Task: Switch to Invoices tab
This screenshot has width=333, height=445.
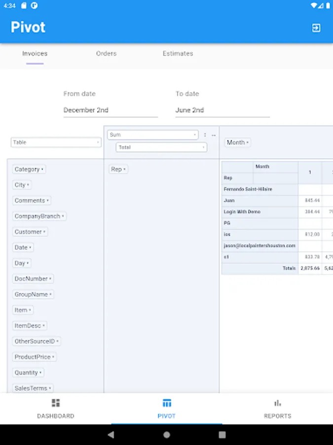Action: [35, 53]
